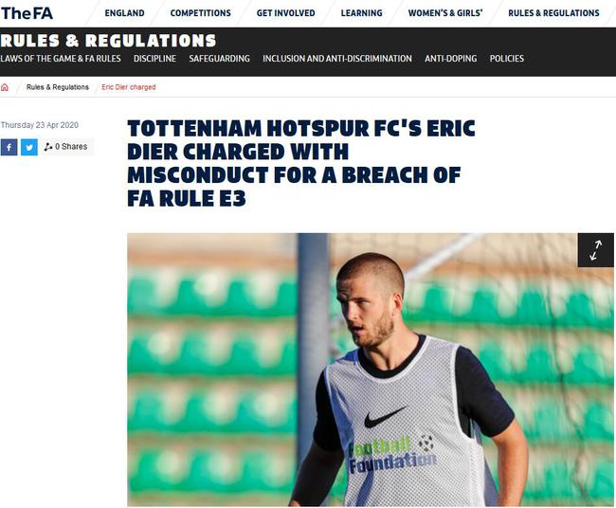Viewport: 616px width, 508px height.
Task: Open the Women's & Girls' menu
Action: pos(445,13)
